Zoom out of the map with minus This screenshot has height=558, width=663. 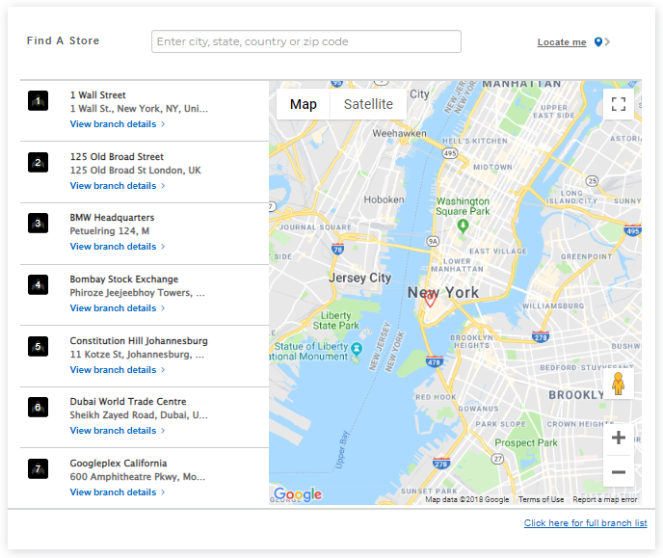pos(618,472)
